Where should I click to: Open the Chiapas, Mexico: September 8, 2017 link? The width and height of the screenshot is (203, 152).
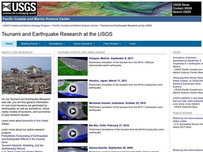111,58
